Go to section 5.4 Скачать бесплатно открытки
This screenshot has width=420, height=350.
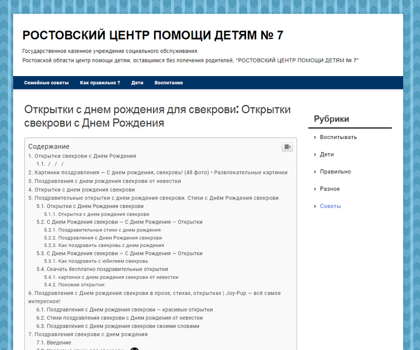102,270
